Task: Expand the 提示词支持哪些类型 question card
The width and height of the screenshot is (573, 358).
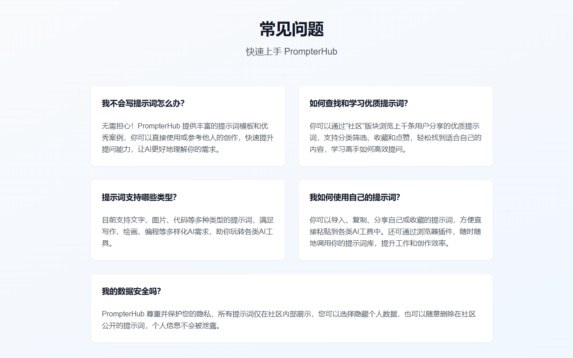Action: coord(188,220)
